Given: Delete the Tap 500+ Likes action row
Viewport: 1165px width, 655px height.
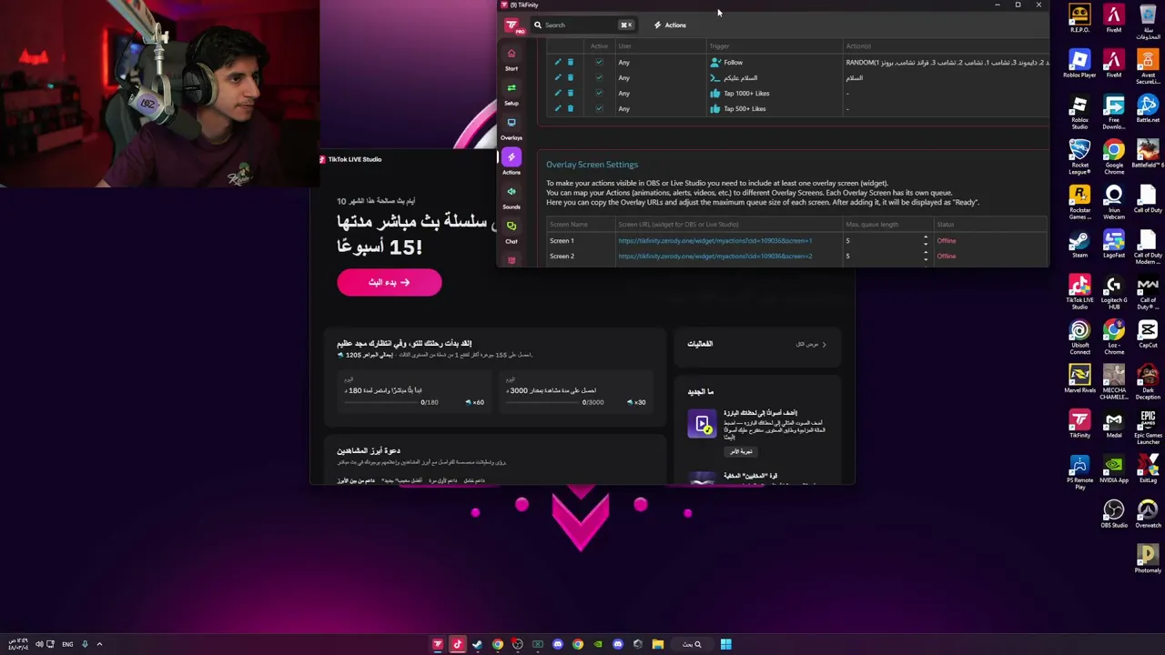Looking at the screenshot, I should [571, 108].
